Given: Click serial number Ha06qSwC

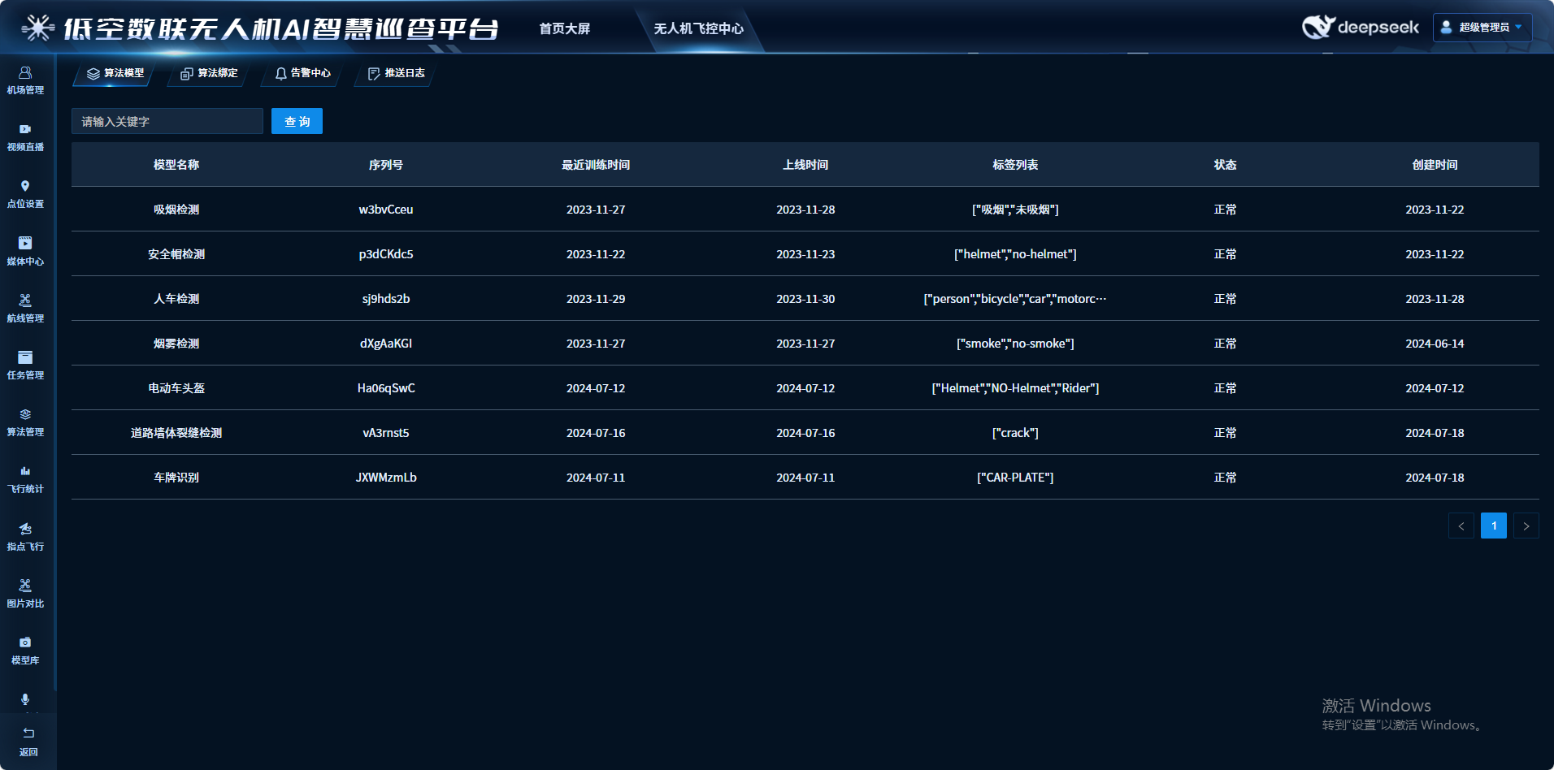Looking at the screenshot, I should pos(386,388).
